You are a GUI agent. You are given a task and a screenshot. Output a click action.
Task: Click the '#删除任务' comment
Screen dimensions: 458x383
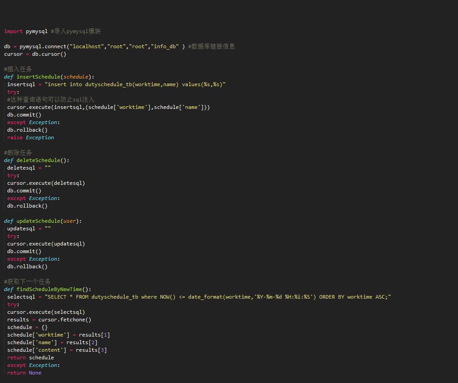[x=18, y=153]
